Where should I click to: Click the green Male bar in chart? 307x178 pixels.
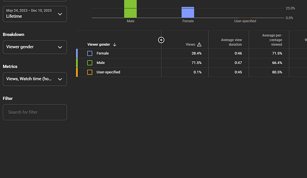pyautogui.click(x=130, y=9)
